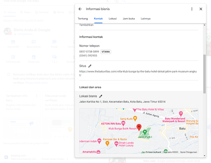The height and width of the screenshot is (163, 211).
Task: Edit Lokasi bisnis with pencil icon
Action: click(x=100, y=96)
